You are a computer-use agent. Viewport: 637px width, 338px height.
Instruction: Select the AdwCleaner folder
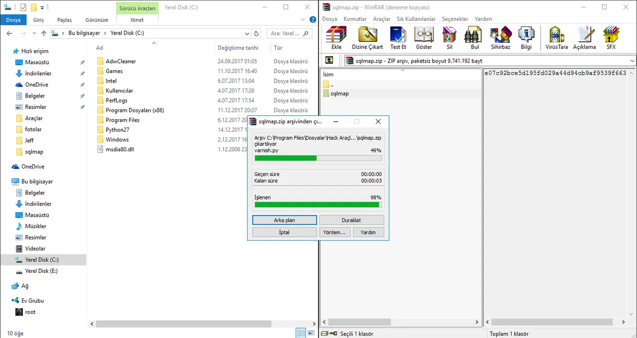120,61
